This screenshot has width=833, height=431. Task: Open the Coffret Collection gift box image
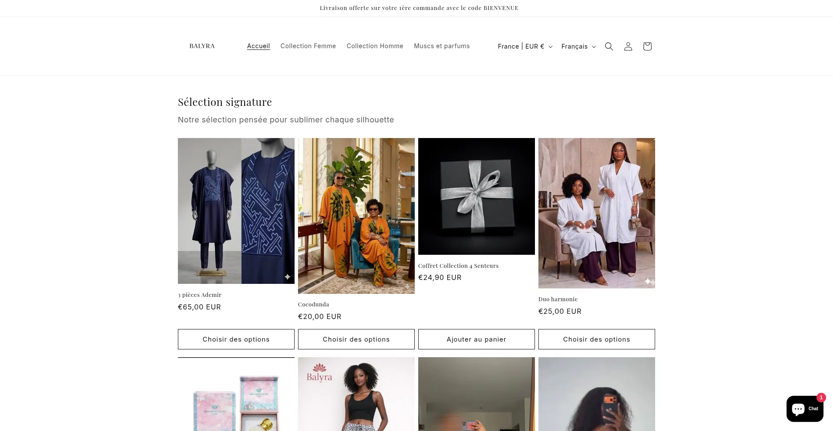coord(476,196)
